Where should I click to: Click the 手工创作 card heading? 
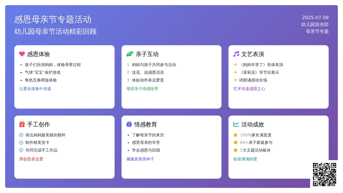39,124
